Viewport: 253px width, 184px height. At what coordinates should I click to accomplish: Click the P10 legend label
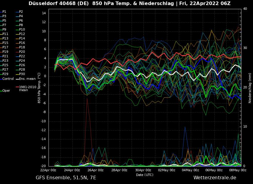point(22,29)
